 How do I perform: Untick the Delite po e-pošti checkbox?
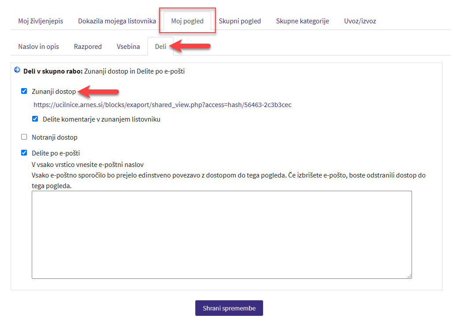pos(24,153)
